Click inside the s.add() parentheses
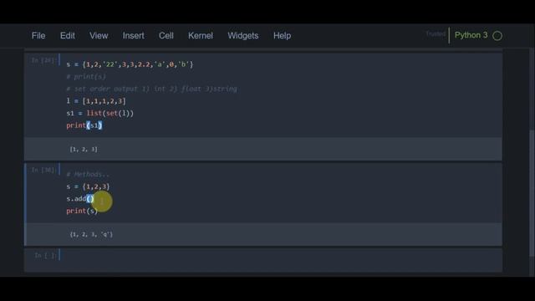 pyautogui.click(x=90, y=199)
